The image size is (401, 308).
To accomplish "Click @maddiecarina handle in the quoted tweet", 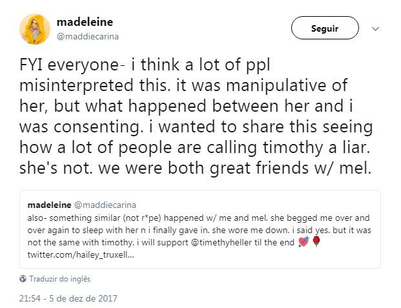I will coord(105,205).
